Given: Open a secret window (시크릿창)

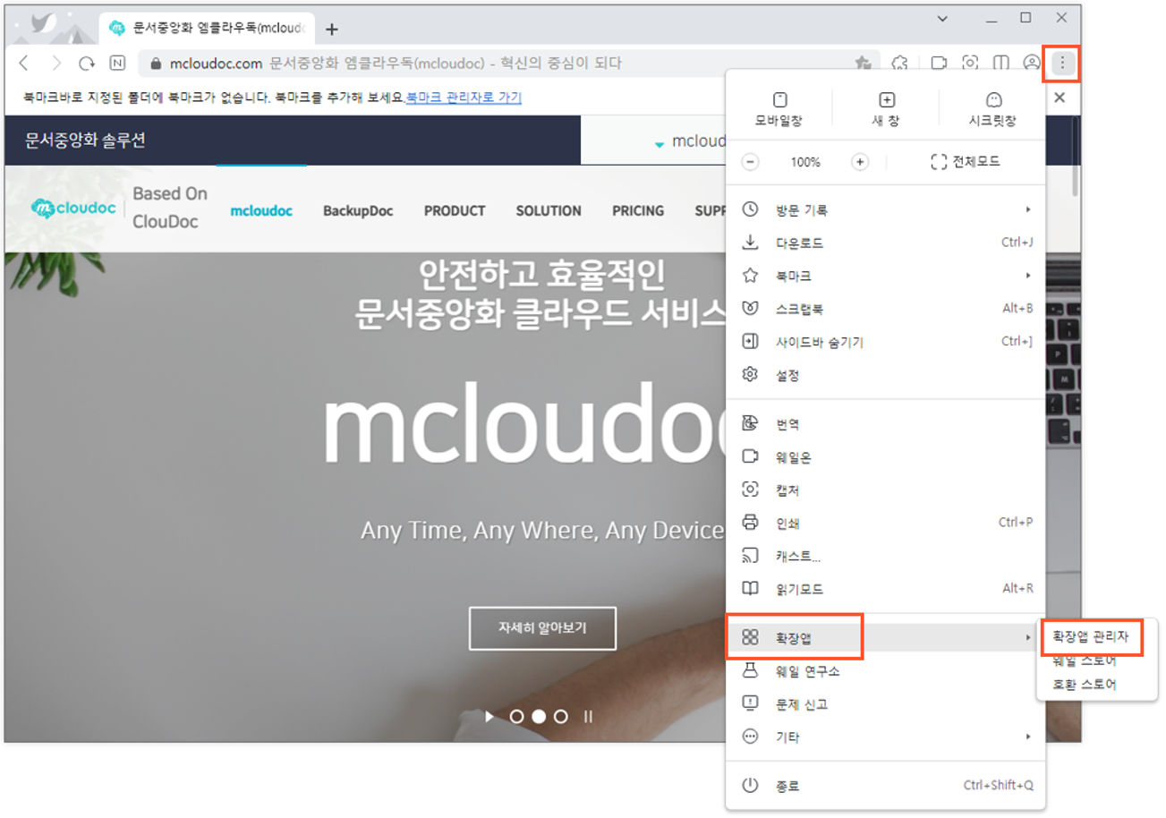Looking at the screenshot, I should 992,109.
